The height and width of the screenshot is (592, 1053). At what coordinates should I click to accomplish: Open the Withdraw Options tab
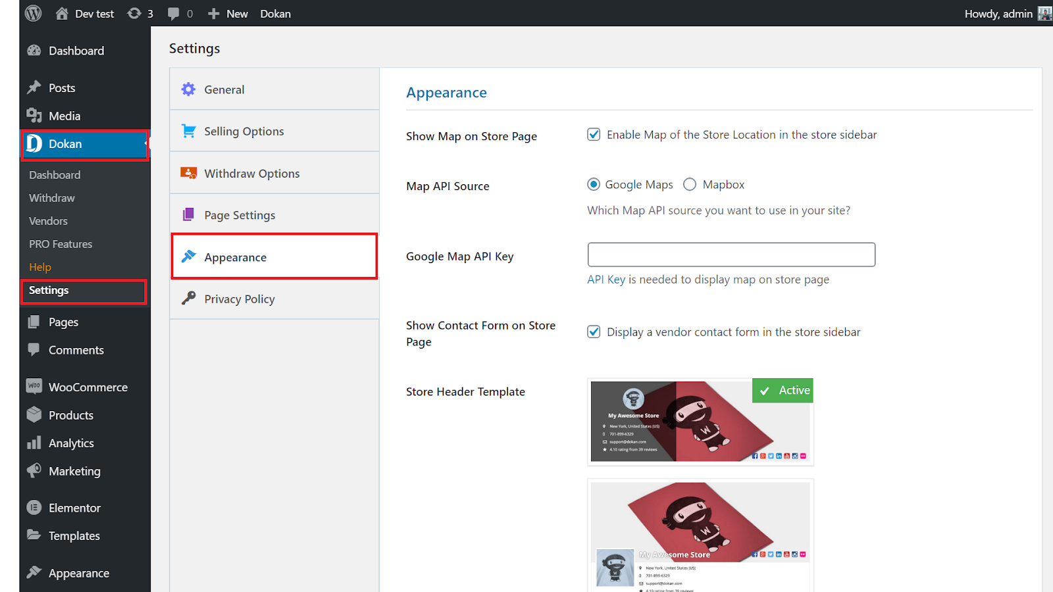pos(274,173)
